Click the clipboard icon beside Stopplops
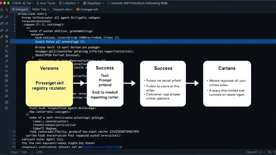276x155 pixels. click(x=85, y=3)
